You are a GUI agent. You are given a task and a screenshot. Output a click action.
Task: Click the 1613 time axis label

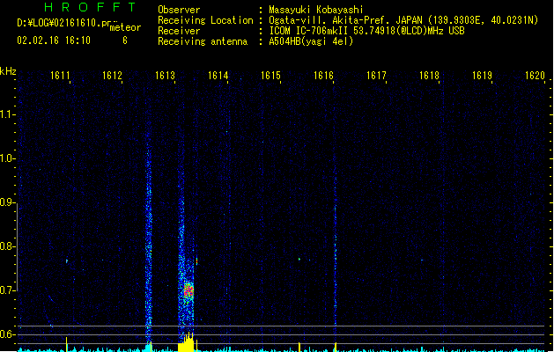[x=165, y=76]
